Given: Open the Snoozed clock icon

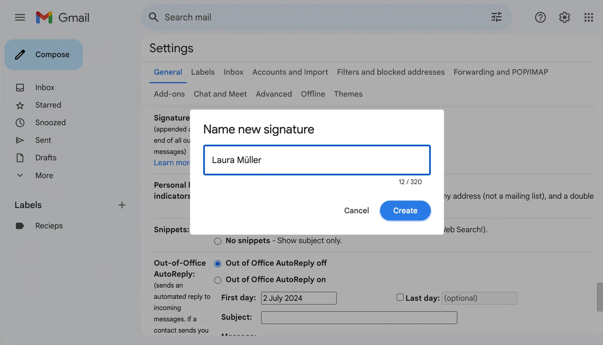Looking at the screenshot, I should 20,123.
